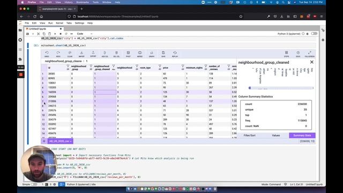Open the JupyterLab File menu

point(27,23)
